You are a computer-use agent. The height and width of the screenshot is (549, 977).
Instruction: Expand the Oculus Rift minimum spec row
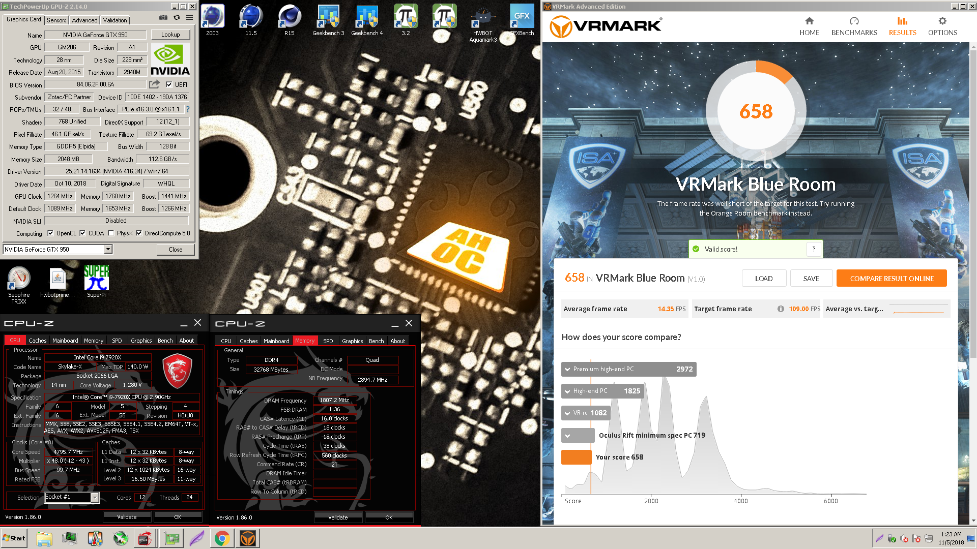578,435
